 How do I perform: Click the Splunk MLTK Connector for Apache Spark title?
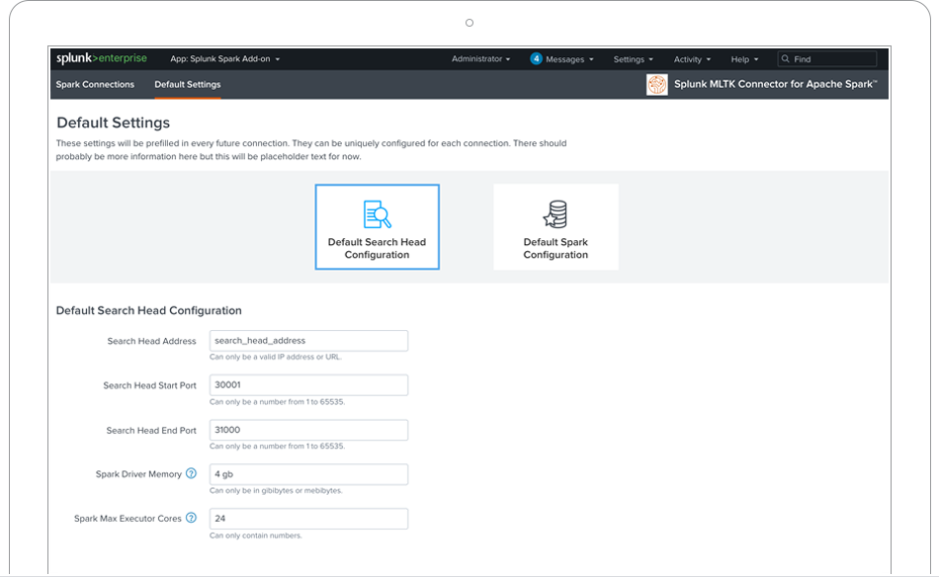776,84
